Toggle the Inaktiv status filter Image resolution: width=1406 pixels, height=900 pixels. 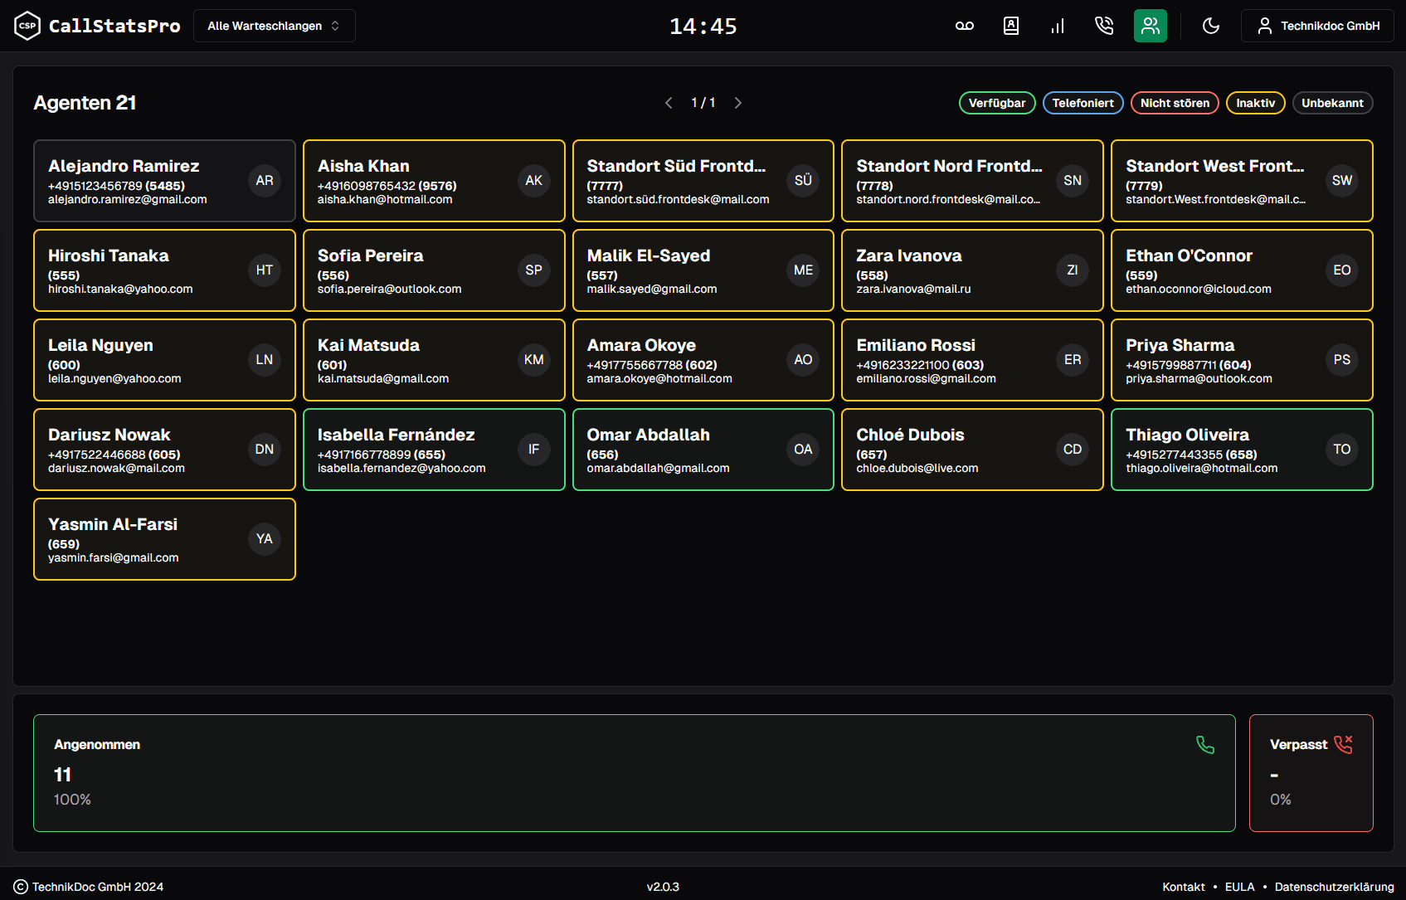coord(1255,103)
